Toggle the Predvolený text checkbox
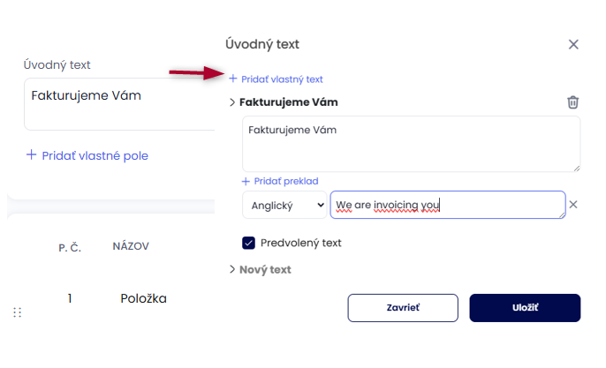The image size is (606, 368). [249, 243]
